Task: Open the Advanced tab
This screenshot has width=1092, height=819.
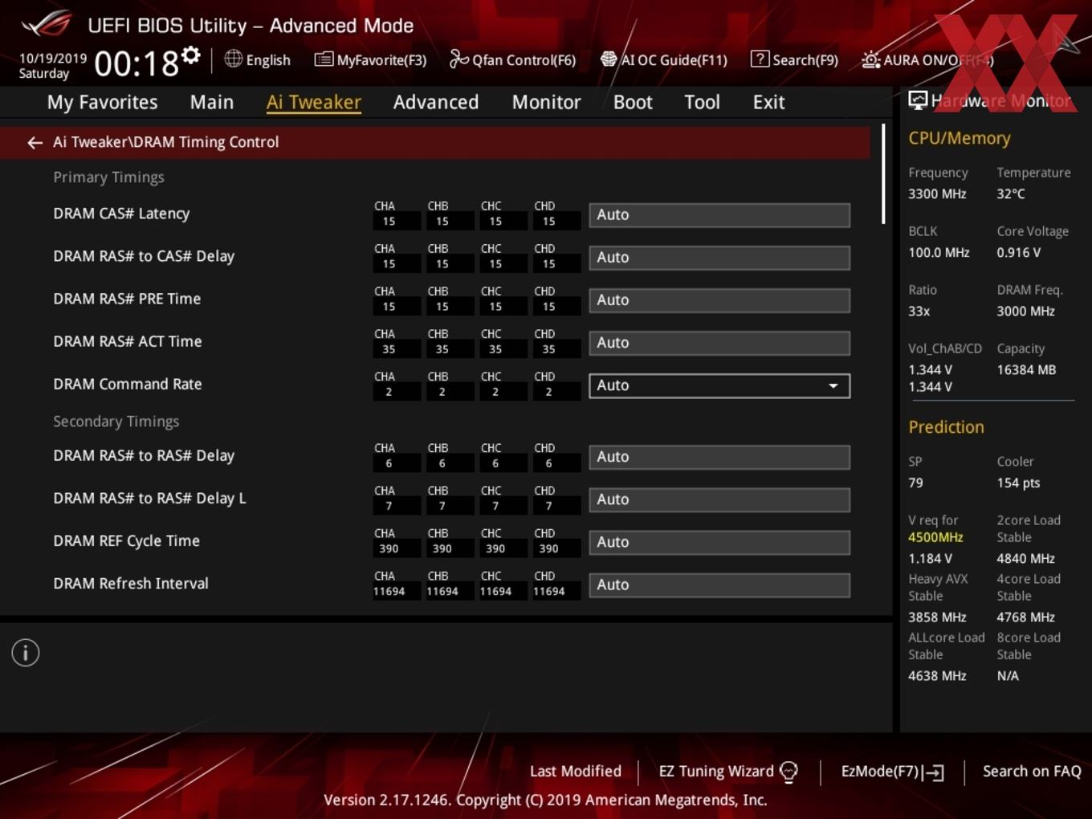Action: [436, 102]
